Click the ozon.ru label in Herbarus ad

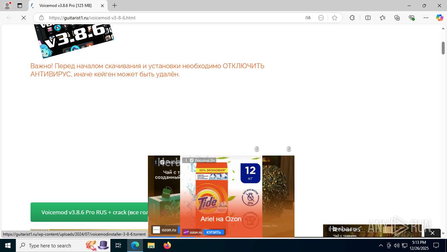169,230
